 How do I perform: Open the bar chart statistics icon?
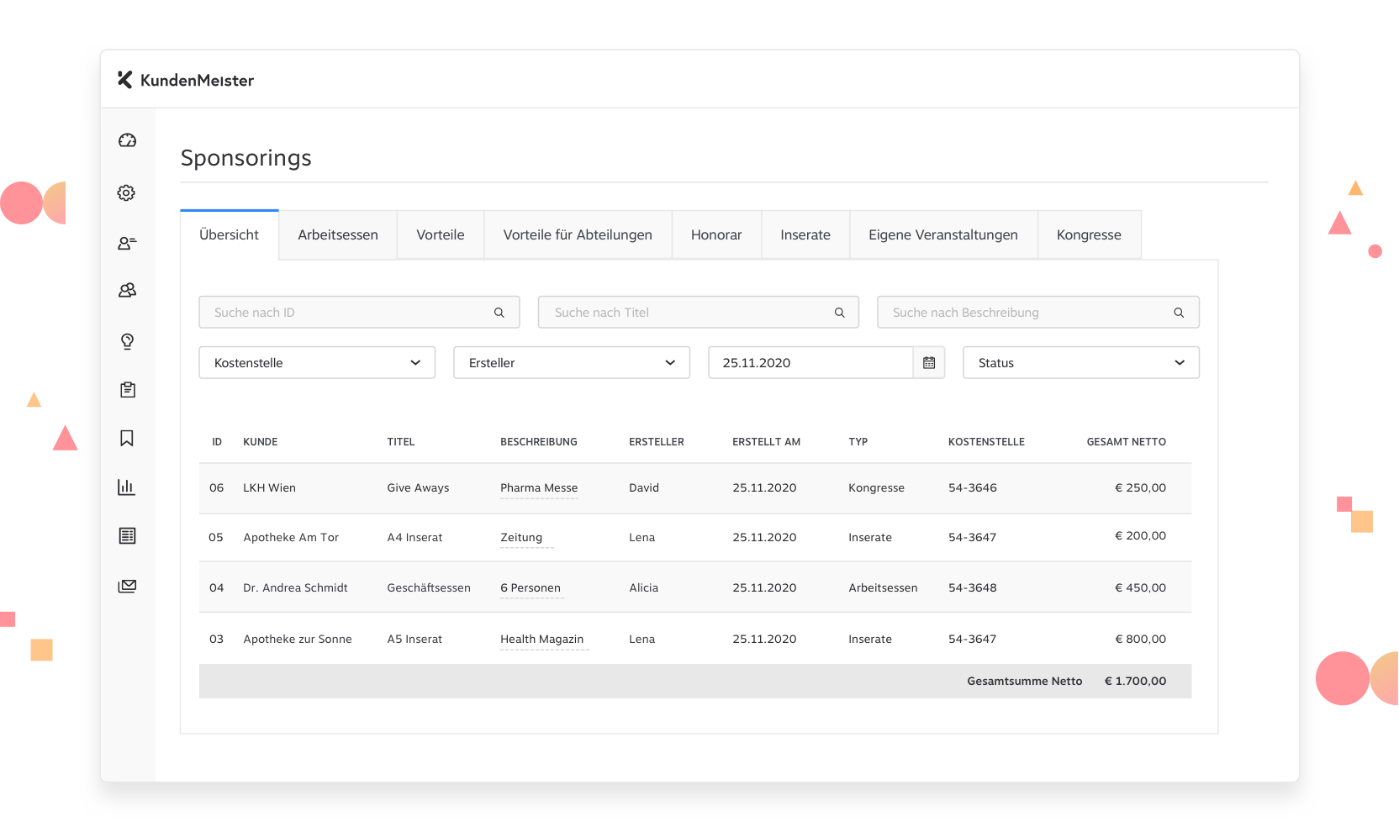pos(126,487)
